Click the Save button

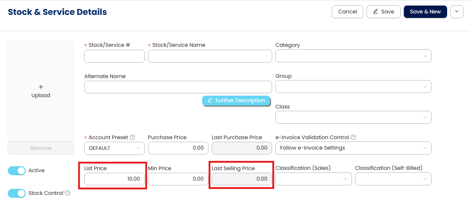383,12
